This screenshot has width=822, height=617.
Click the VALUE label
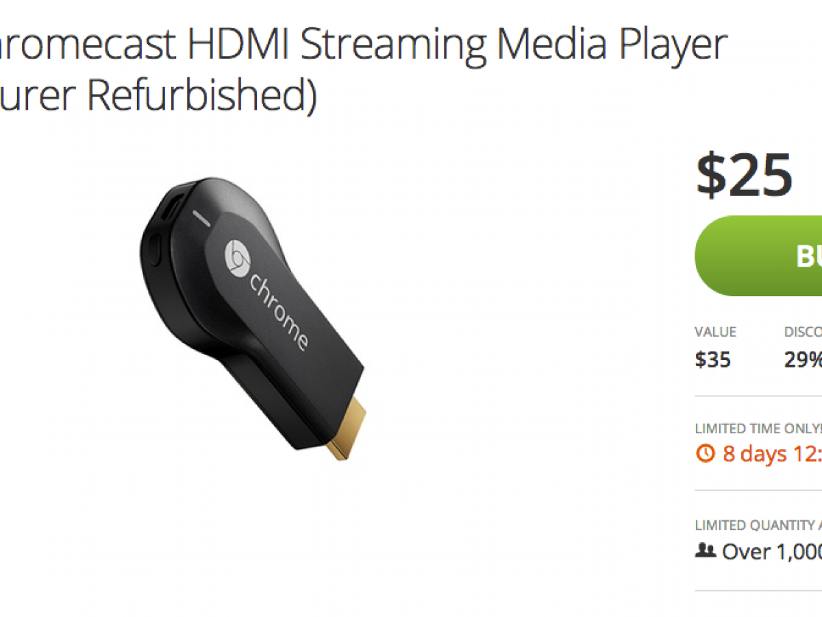click(x=715, y=332)
